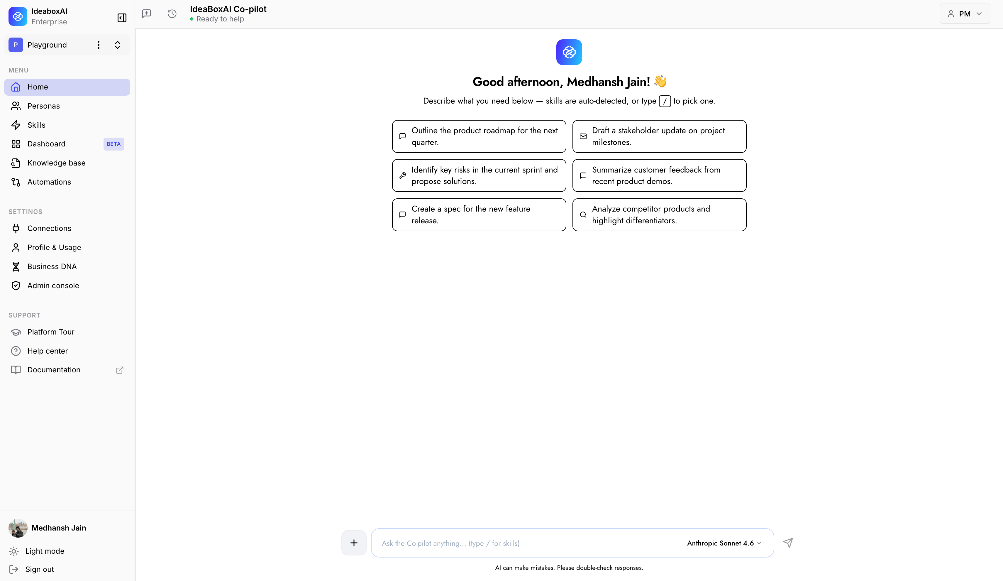The image size is (1003, 581).
Task: Click the Documentation external link icon
Action: pyautogui.click(x=119, y=370)
